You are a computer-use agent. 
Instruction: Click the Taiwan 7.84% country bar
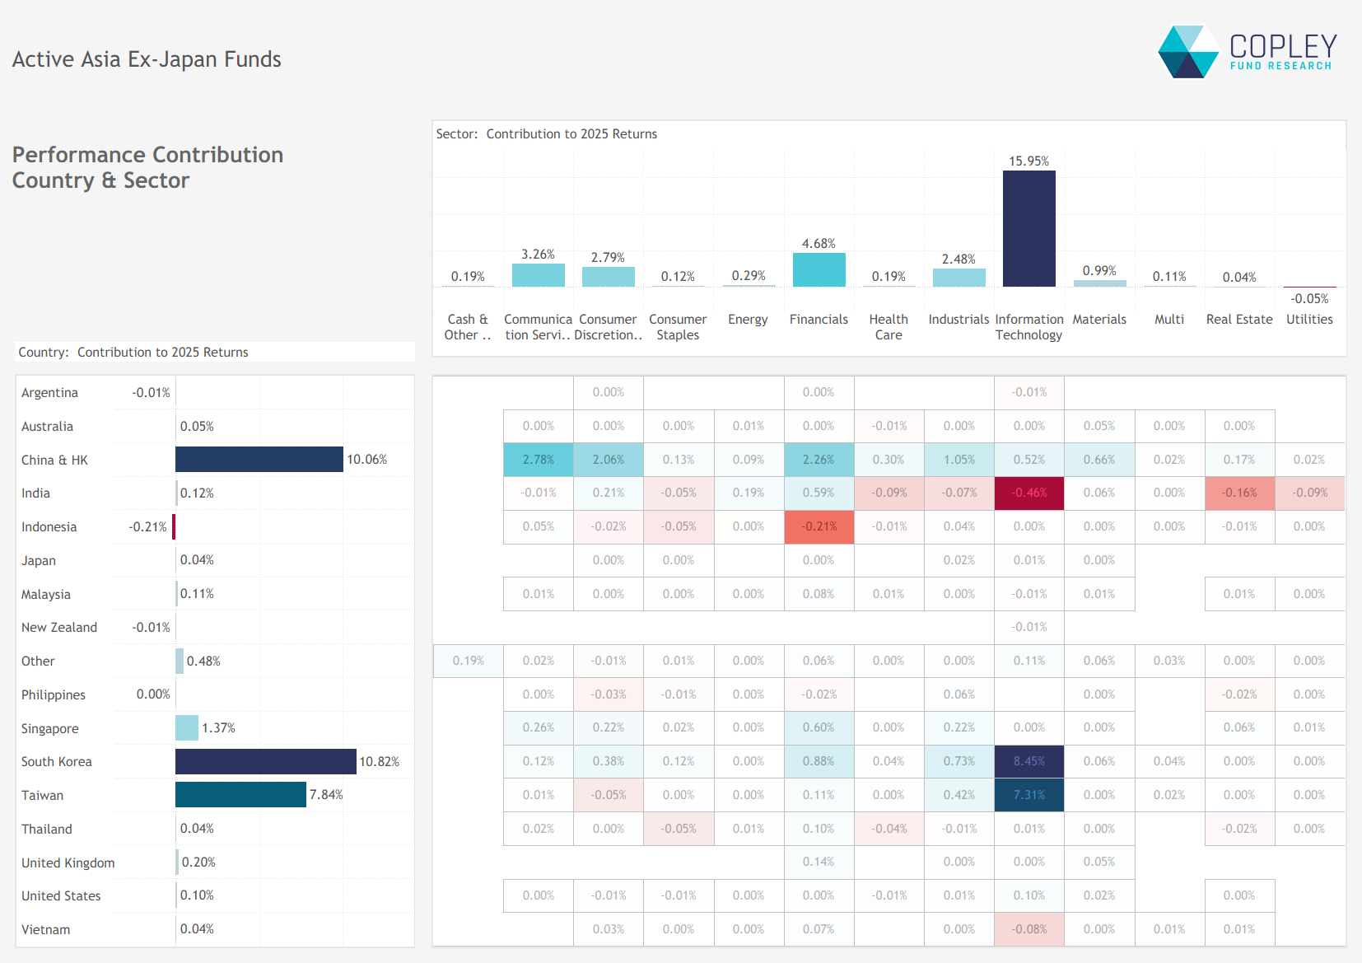pos(240,795)
